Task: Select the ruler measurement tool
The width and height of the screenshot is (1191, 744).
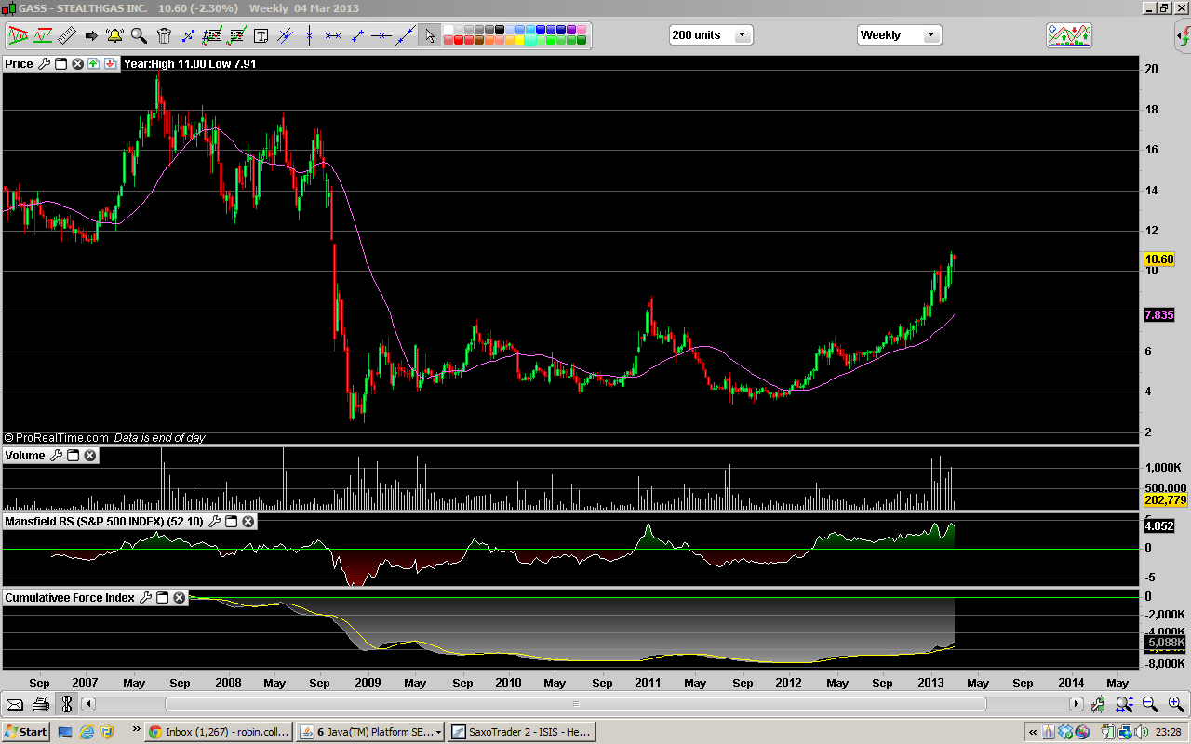Action: (66, 36)
